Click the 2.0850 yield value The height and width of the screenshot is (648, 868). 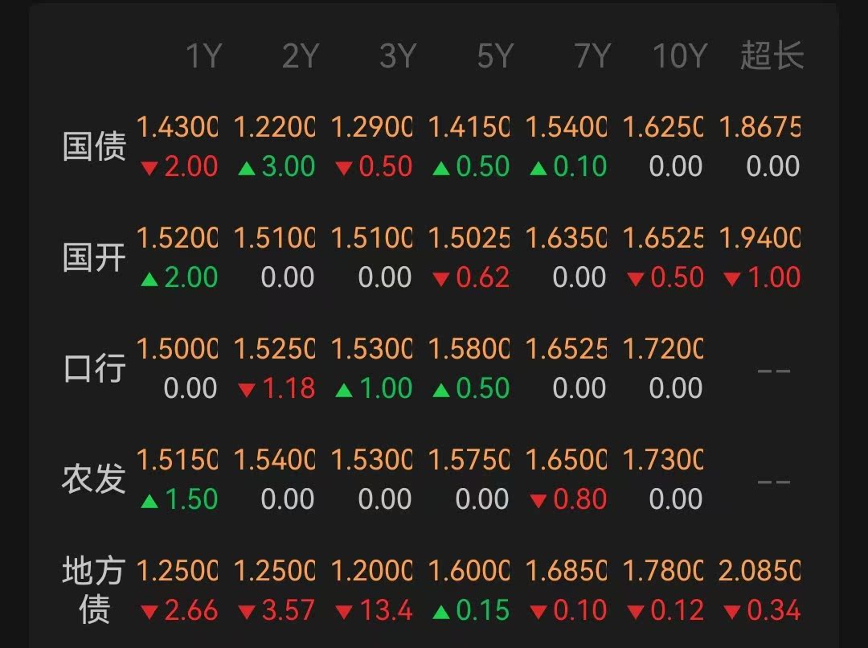pyautogui.click(x=759, y=572)
